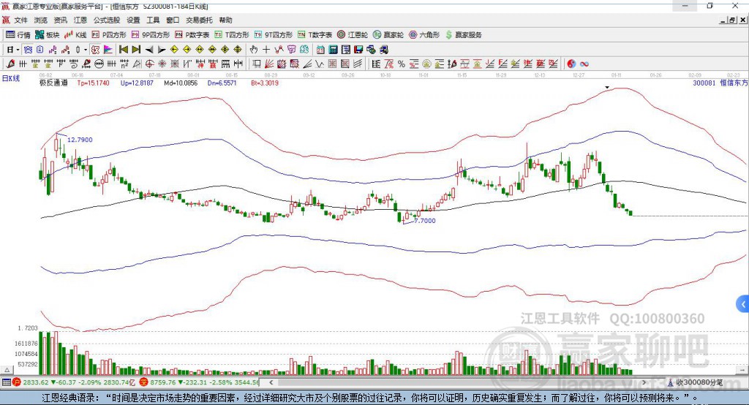Select the round face circle tool icon
Screen dimensions: 749x405
[99, 64]
